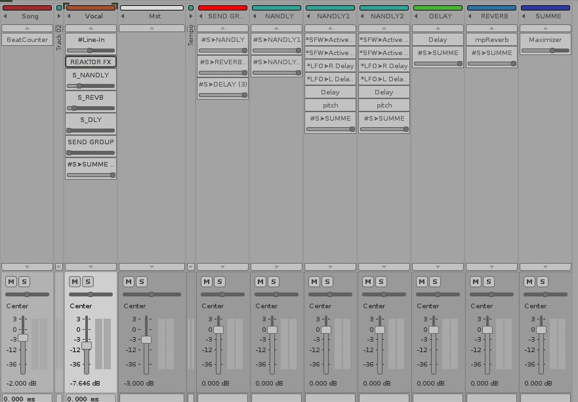This screenshot has width=578, height=402.
Task: Collapse the DELAY track via header arrow
Action: 416,16
